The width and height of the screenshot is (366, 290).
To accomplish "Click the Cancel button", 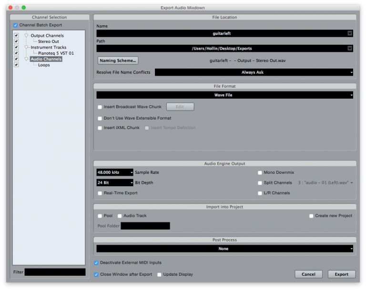I will click(309, 274).
